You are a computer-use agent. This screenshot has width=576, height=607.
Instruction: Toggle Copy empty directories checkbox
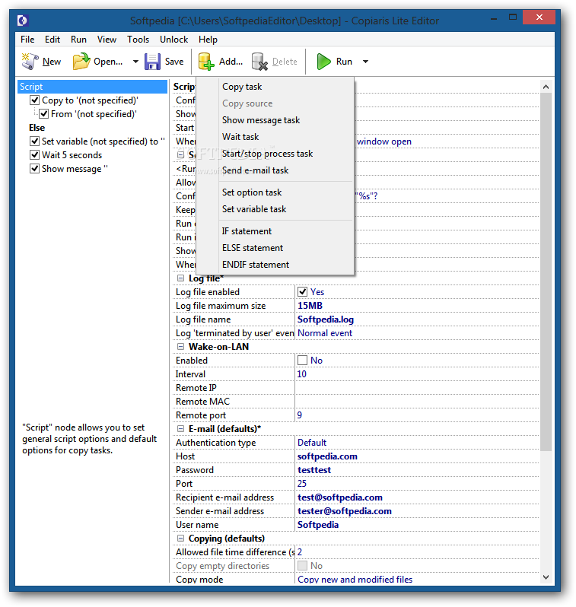(302, 566)
